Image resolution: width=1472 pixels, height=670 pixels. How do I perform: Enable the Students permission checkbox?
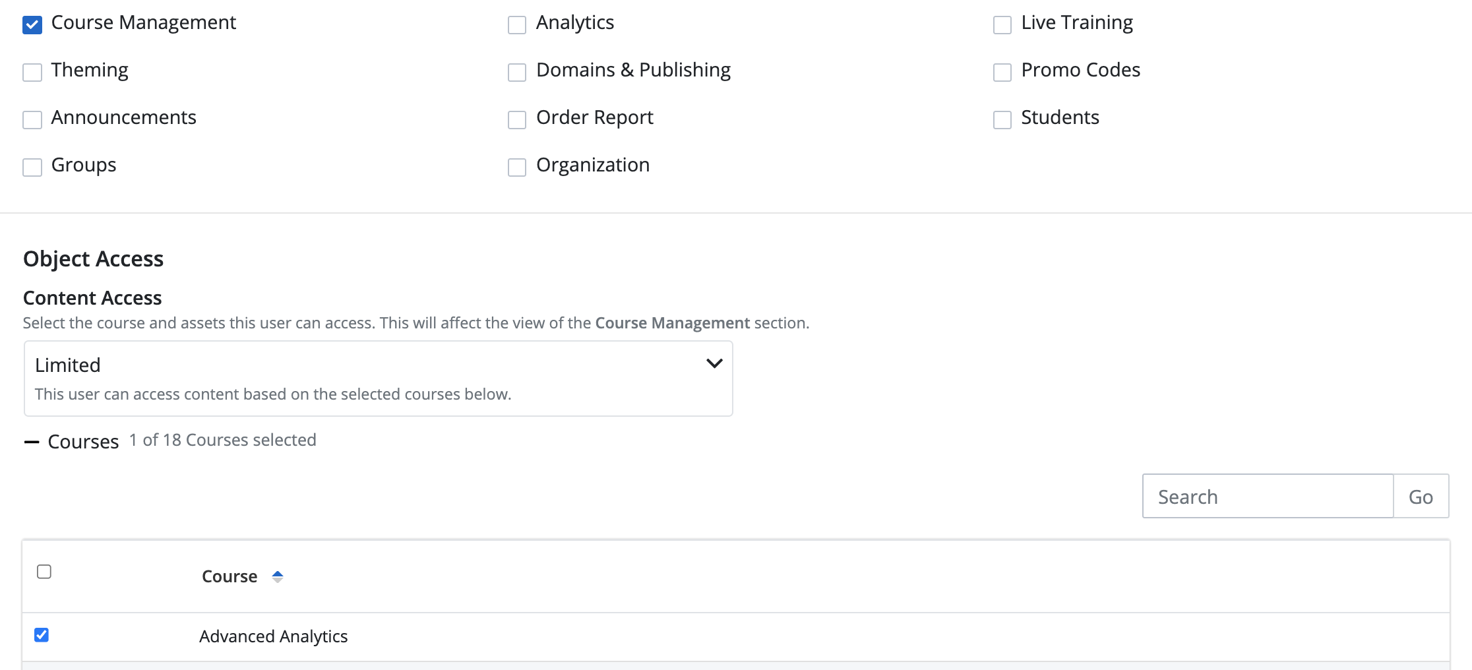[1002, 120]
